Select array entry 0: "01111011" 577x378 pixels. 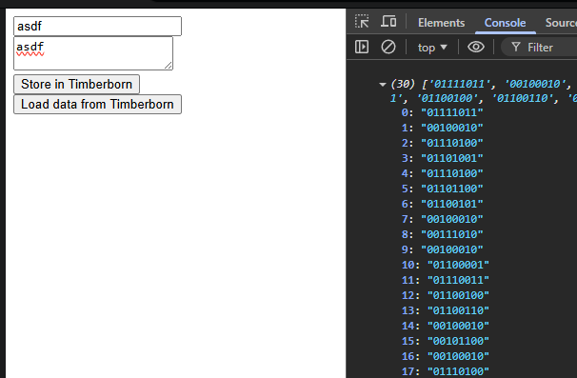[x=443, y=112]
